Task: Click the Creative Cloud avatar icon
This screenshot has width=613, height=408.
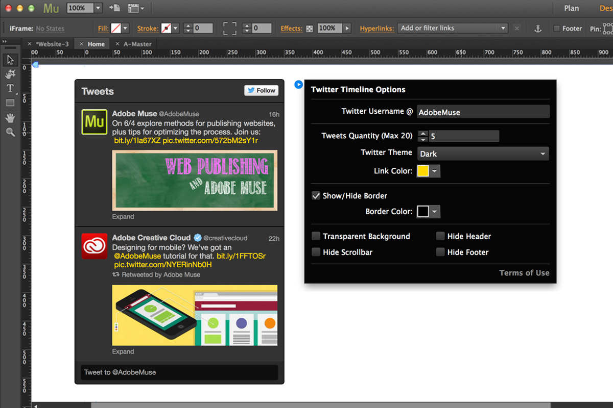Action: (x=95, y=246)
